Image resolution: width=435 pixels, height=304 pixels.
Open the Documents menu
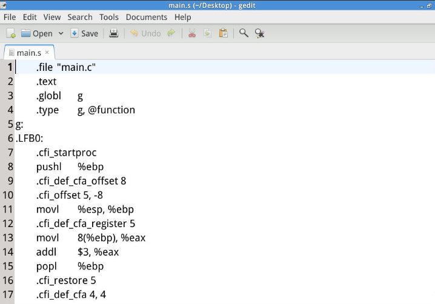147,17
